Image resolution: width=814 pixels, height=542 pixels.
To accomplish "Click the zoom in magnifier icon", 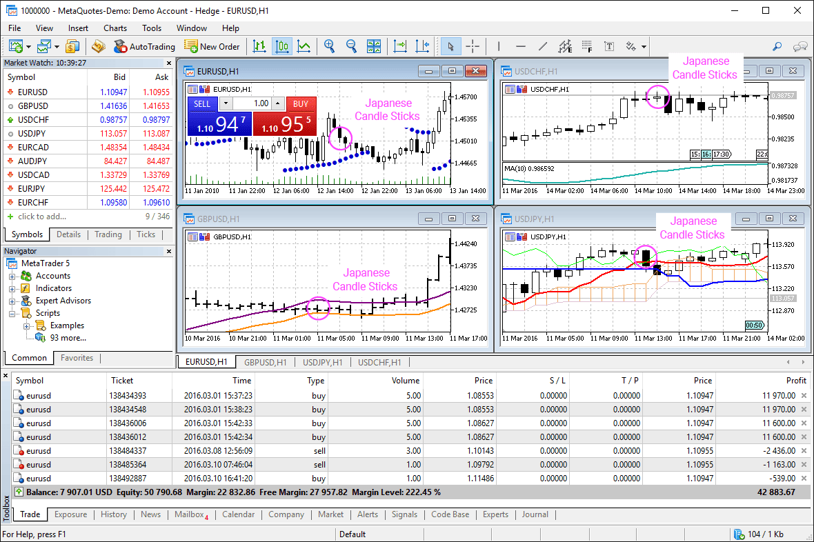I will (330, 47).
